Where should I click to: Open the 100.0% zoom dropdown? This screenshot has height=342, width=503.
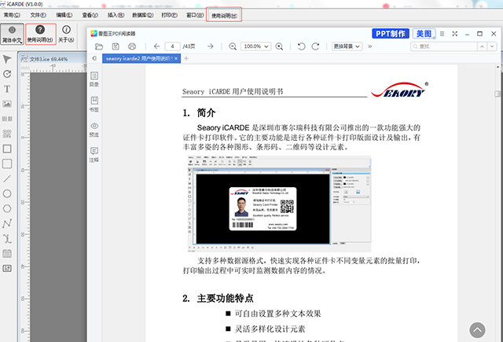click(x=255, y=46)
